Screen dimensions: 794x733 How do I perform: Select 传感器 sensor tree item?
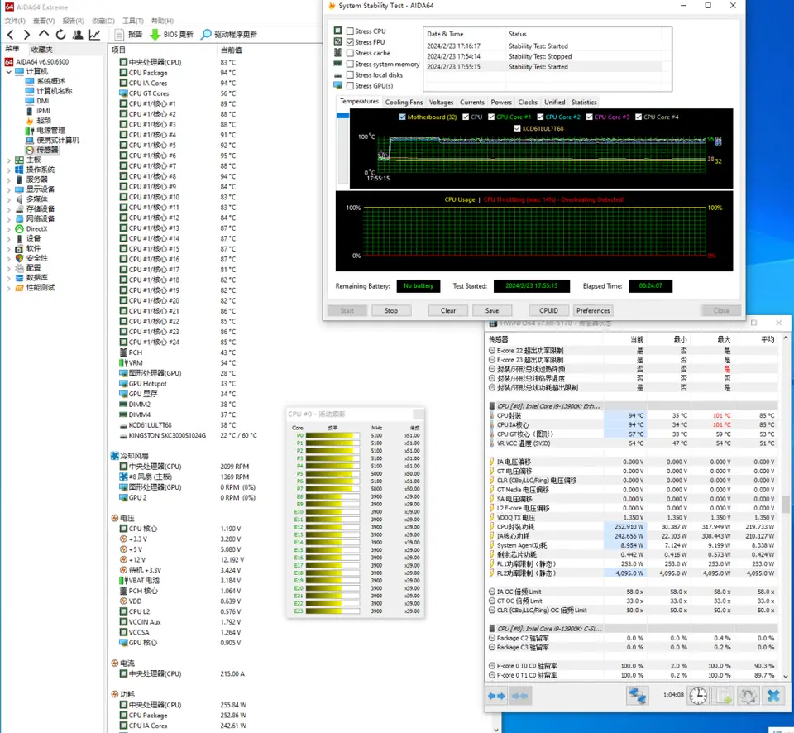click(x=47, y=150)
